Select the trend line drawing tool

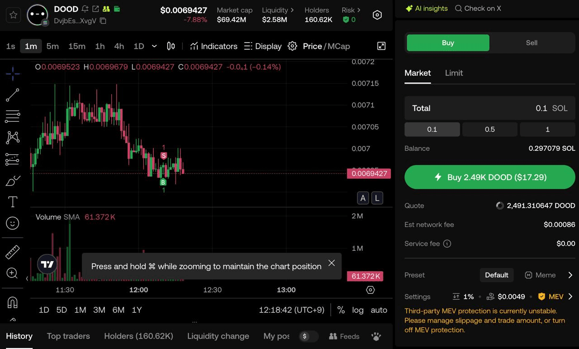[13, 95]
